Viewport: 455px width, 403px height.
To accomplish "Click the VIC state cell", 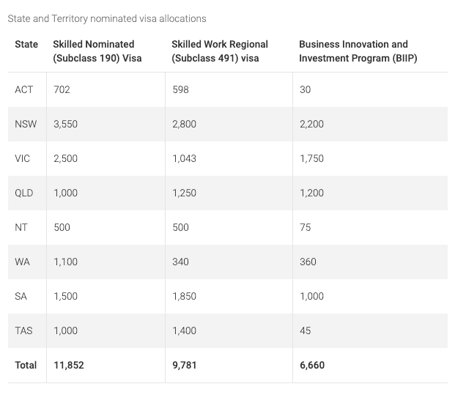I will click(x=23, y=158).
